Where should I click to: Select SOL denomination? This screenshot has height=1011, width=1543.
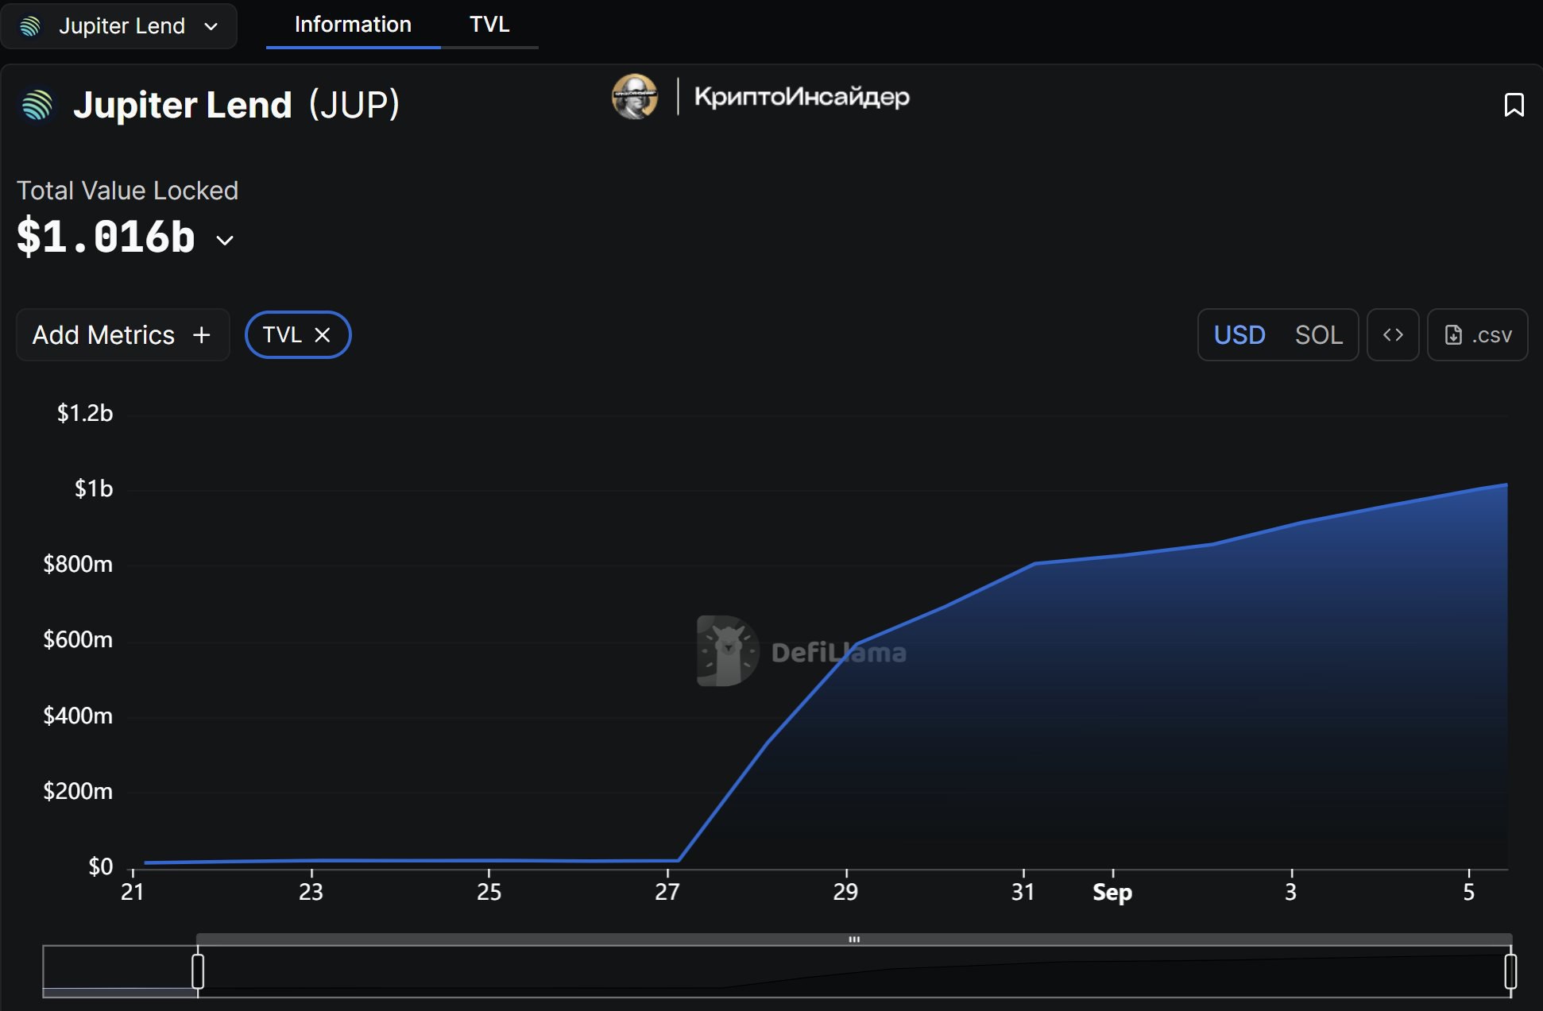[1318, 335]
